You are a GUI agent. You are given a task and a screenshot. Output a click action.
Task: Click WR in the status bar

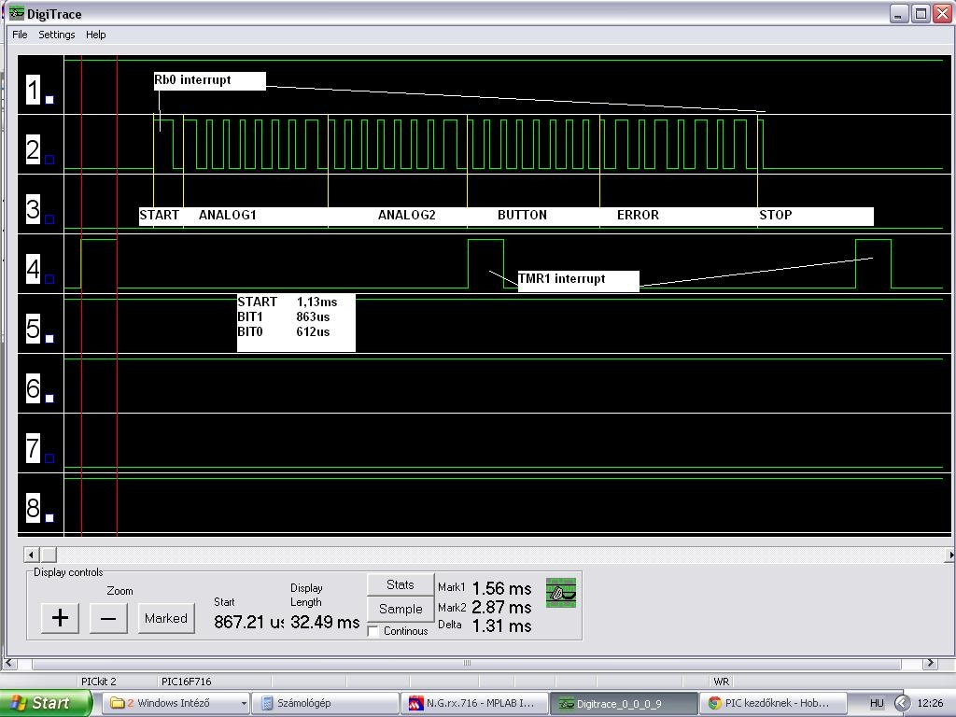point(722,682)
